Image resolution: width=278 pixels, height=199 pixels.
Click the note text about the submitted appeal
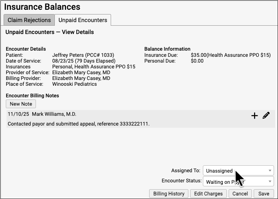coord(78,124)
